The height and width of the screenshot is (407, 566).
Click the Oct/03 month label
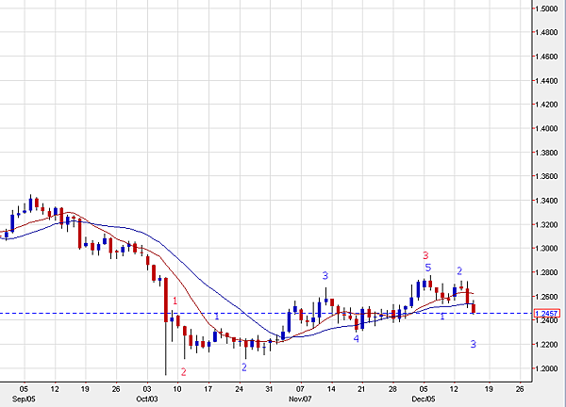(x=147, y=399)
